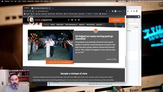Open the Chrome three-dot menu
This screenshot has width=163, height=92.
[124, 11]
